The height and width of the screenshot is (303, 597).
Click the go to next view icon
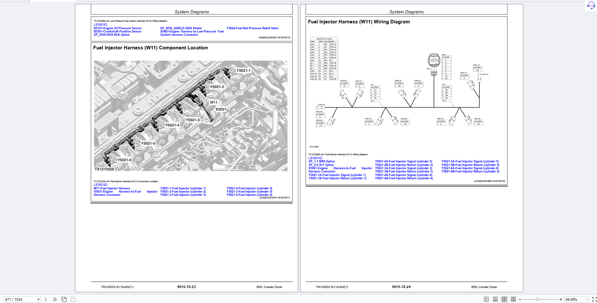tap(73, 299)
